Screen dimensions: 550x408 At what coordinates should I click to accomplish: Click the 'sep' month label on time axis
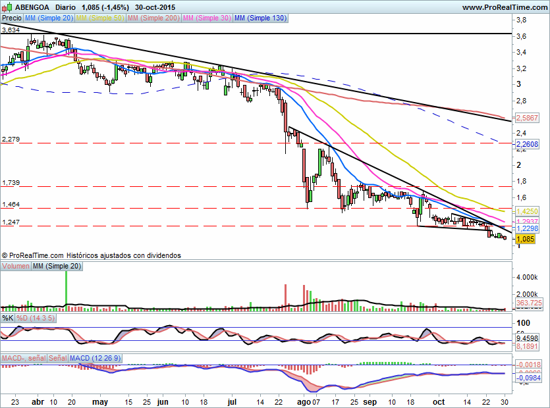[x=370, y=402]
